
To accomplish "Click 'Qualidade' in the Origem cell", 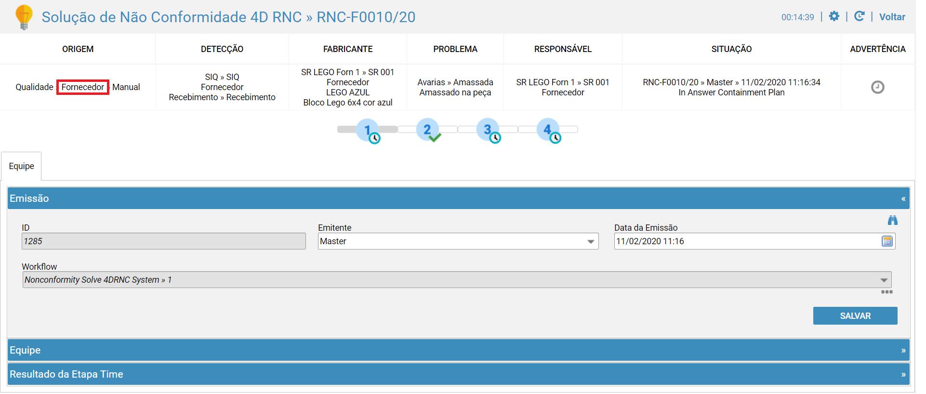I will 34,87.
